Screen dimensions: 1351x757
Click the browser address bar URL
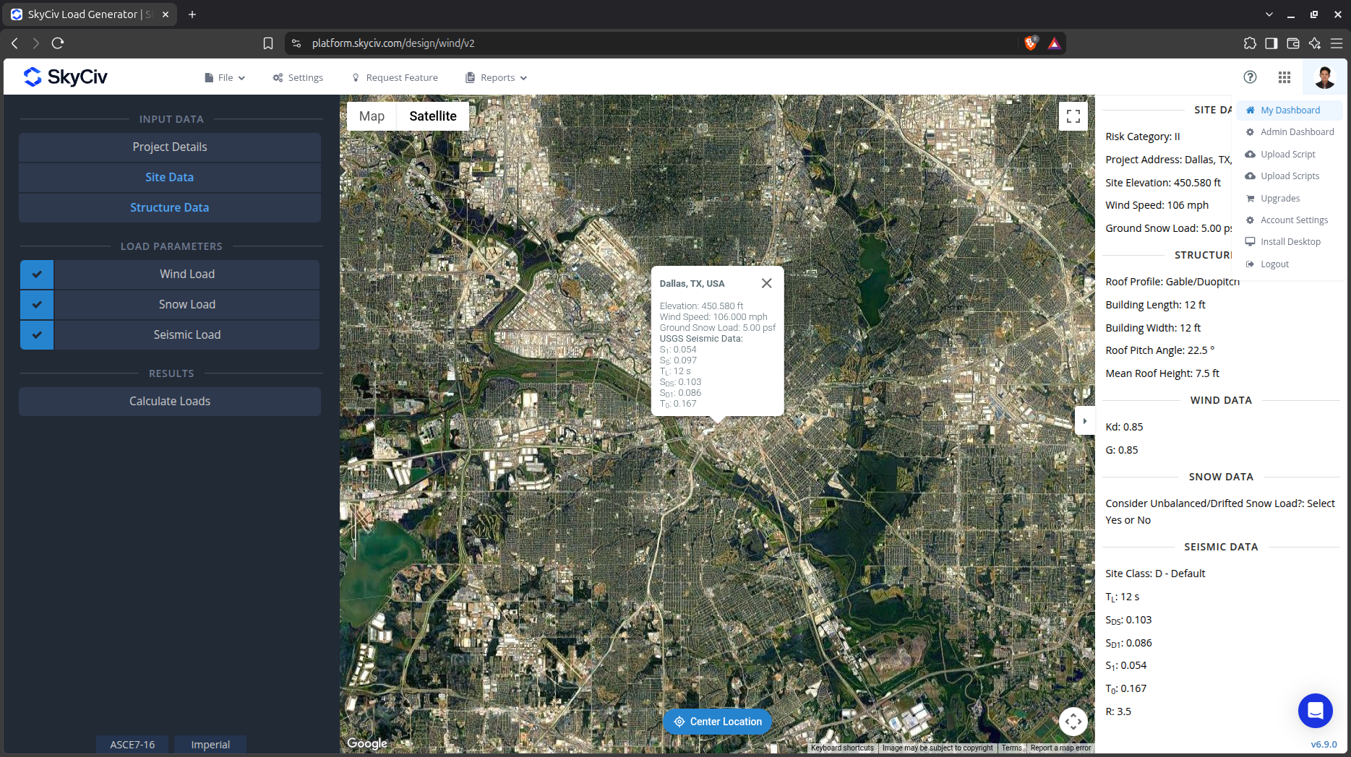click(x=393, y=43)
